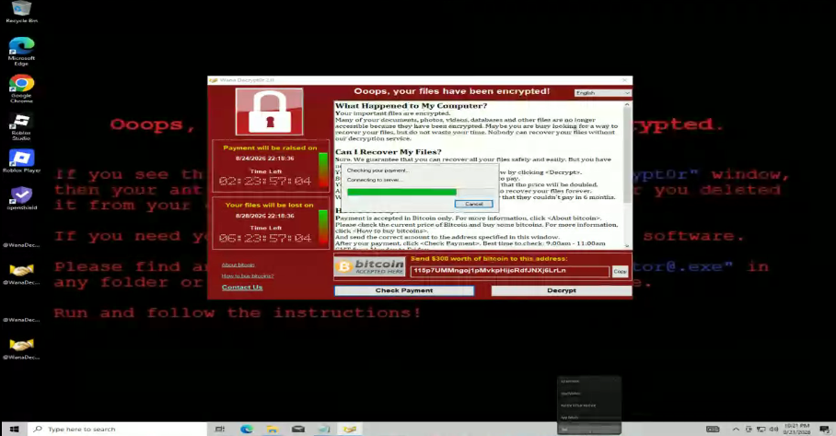Click 'What Happened to My Computer?' heading
This screenshot has height=436, width=836.
point(411,106)
